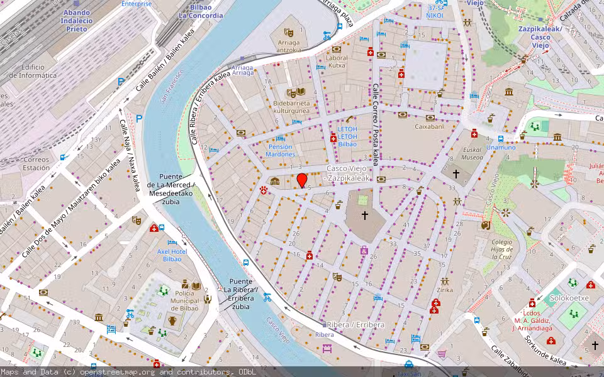Click the theater masks icon at Arriaga antzokia
This screenshot has height=377, width=604.
tap(288, 32)
